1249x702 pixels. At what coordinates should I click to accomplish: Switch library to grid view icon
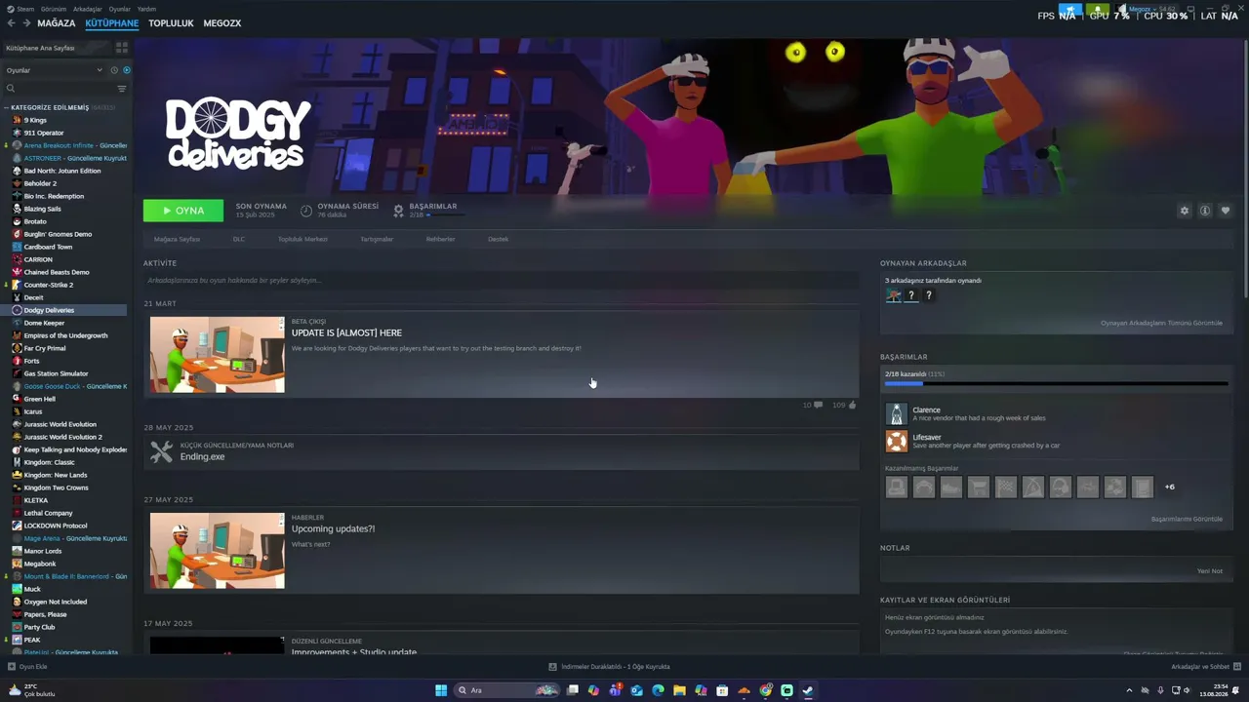[x=122, y=47]
